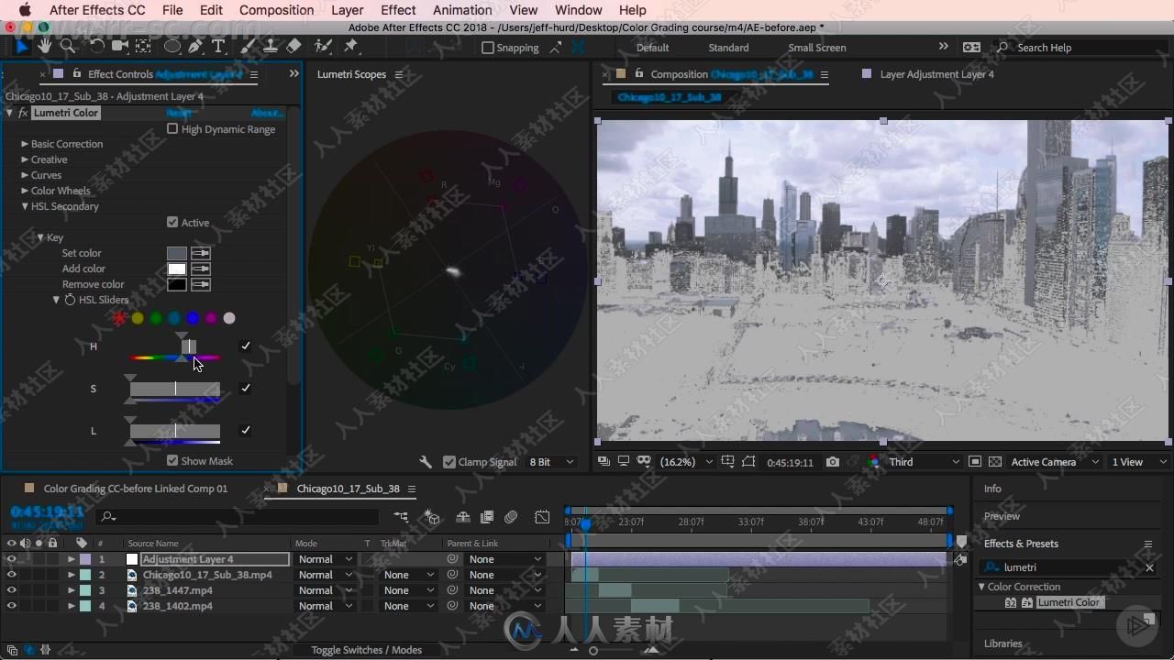The width and height of the screenshot is (1174, 660).
Task: Open the 8 Bit dropdown in scopes
Action: point(551,462)
